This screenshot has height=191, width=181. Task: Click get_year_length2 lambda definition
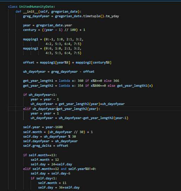click(88, 86)
